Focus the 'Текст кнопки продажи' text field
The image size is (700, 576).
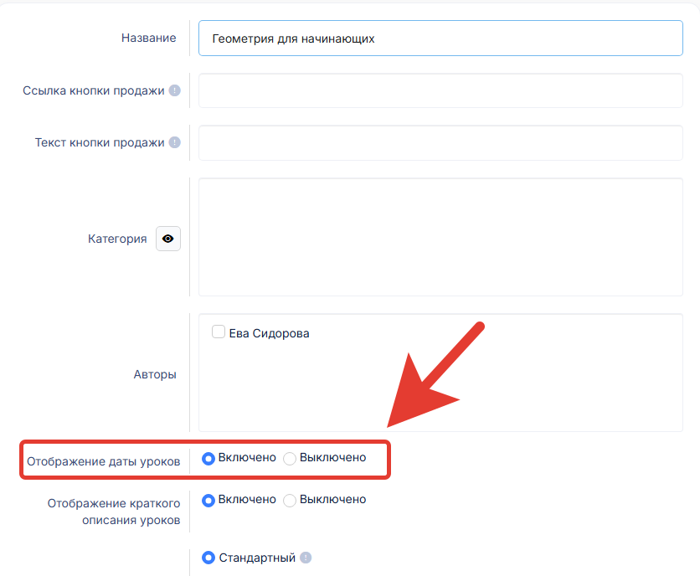click(x=440, y=142)
